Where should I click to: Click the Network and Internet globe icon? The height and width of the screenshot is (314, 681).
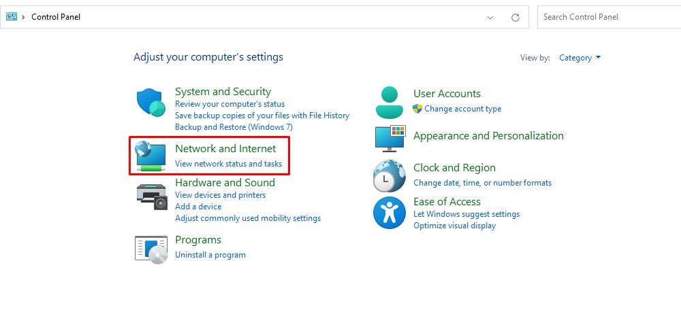[151, 156]
